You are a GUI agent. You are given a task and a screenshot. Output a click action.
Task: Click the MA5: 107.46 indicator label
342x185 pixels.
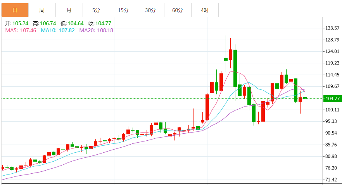(x=21, y=30)
